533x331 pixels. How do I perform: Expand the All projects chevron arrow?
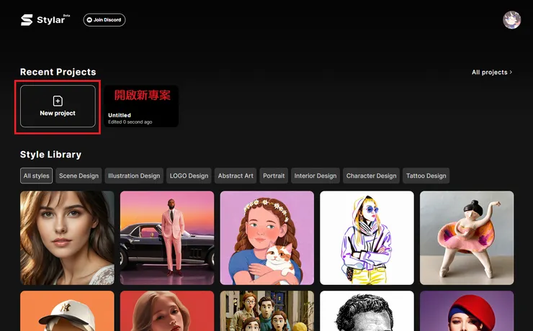coord(511,72)
